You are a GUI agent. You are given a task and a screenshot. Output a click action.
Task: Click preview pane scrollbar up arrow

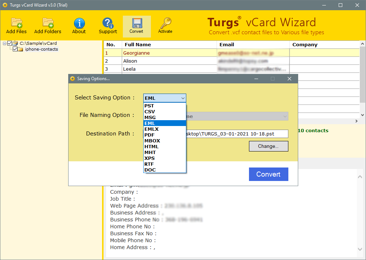[x=360, y=177]
